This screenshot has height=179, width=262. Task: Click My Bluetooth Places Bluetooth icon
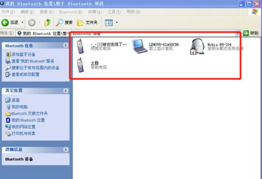pyautogui.click(x=8, y=120)
